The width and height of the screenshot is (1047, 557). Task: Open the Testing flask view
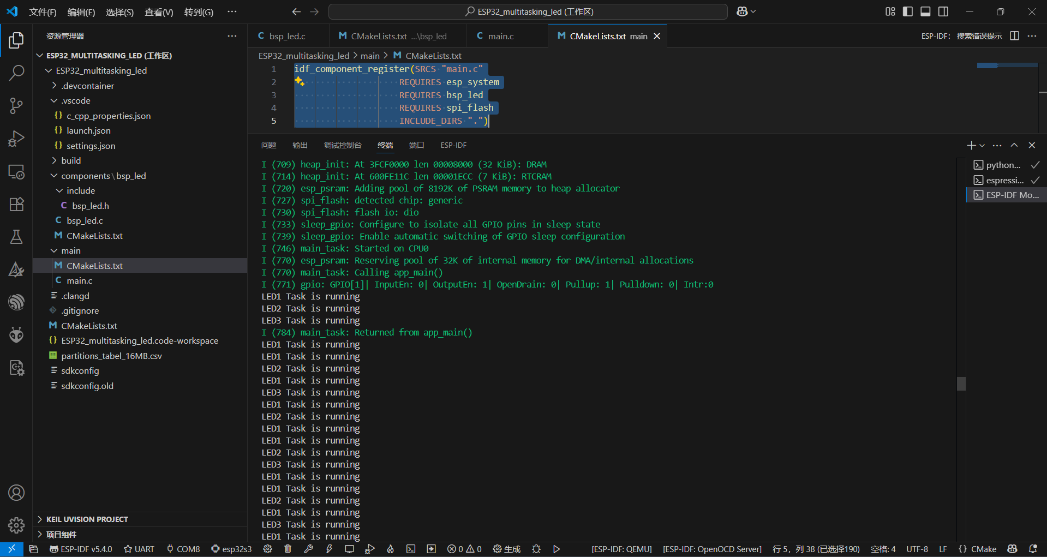click(16, 237)
